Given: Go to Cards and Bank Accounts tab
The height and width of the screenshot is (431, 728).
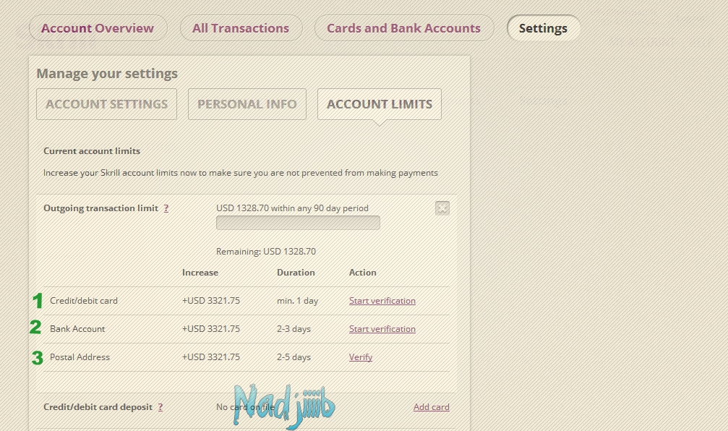Looking at the screenshot, I should (x=403, y=28).
